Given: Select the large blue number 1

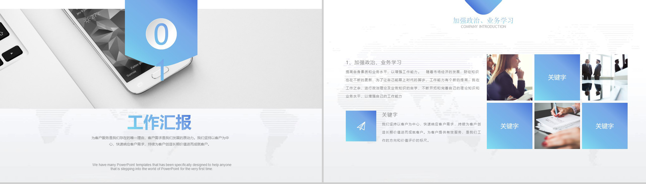Looking at the screenshot, I should click(x=161, y=70).
